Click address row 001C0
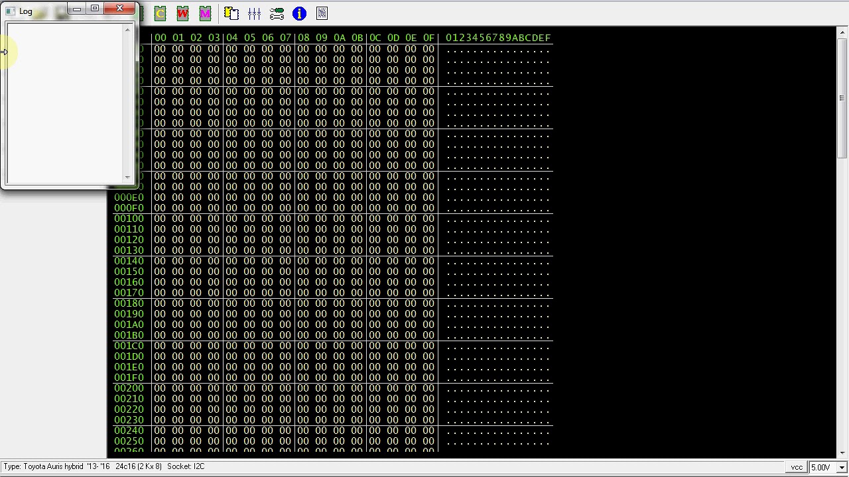 coord(129,346)
